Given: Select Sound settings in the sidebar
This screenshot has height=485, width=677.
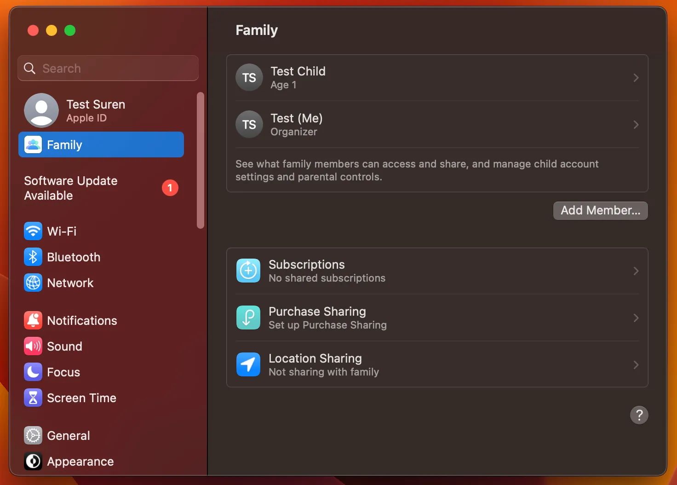Looking at the screenshot, I should click(64, 346).
